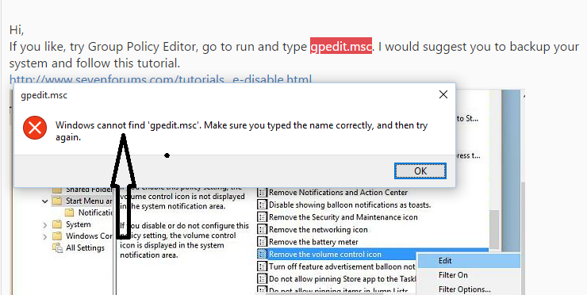
Task: Collapse the Start Menu tree folder
Action: click(45, 201)
